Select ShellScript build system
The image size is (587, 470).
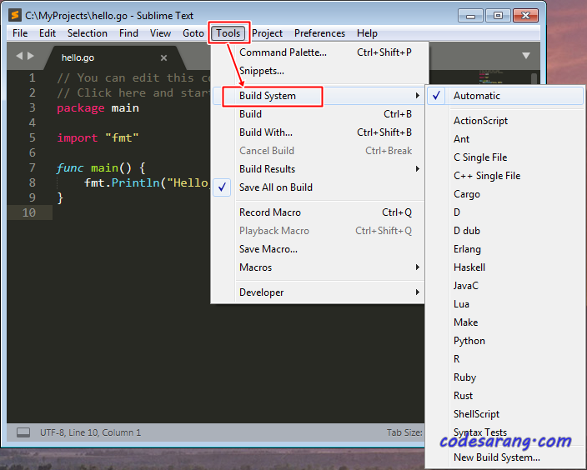[505, 414]
